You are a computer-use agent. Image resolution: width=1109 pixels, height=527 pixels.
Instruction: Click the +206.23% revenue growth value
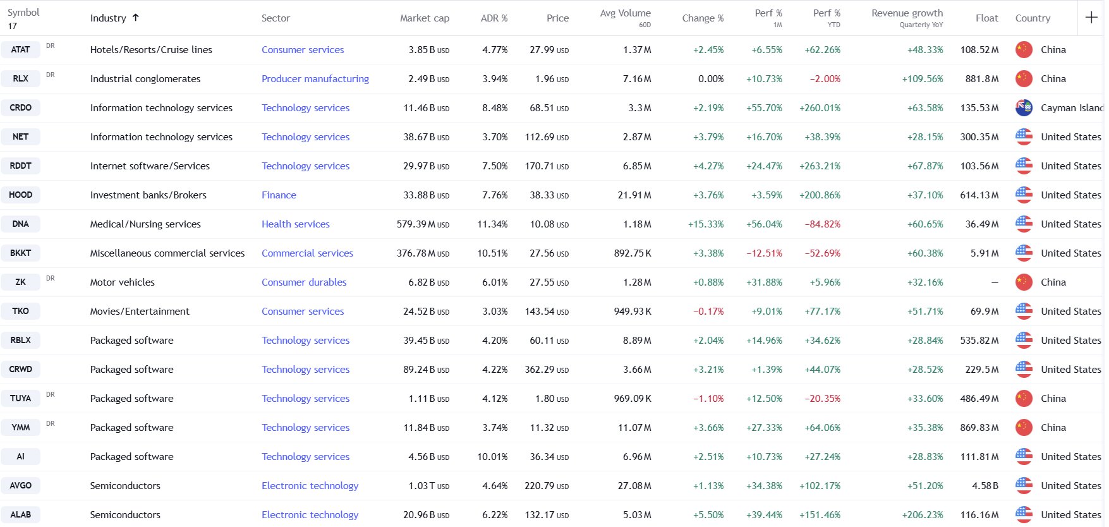click(x=922, y=515)
